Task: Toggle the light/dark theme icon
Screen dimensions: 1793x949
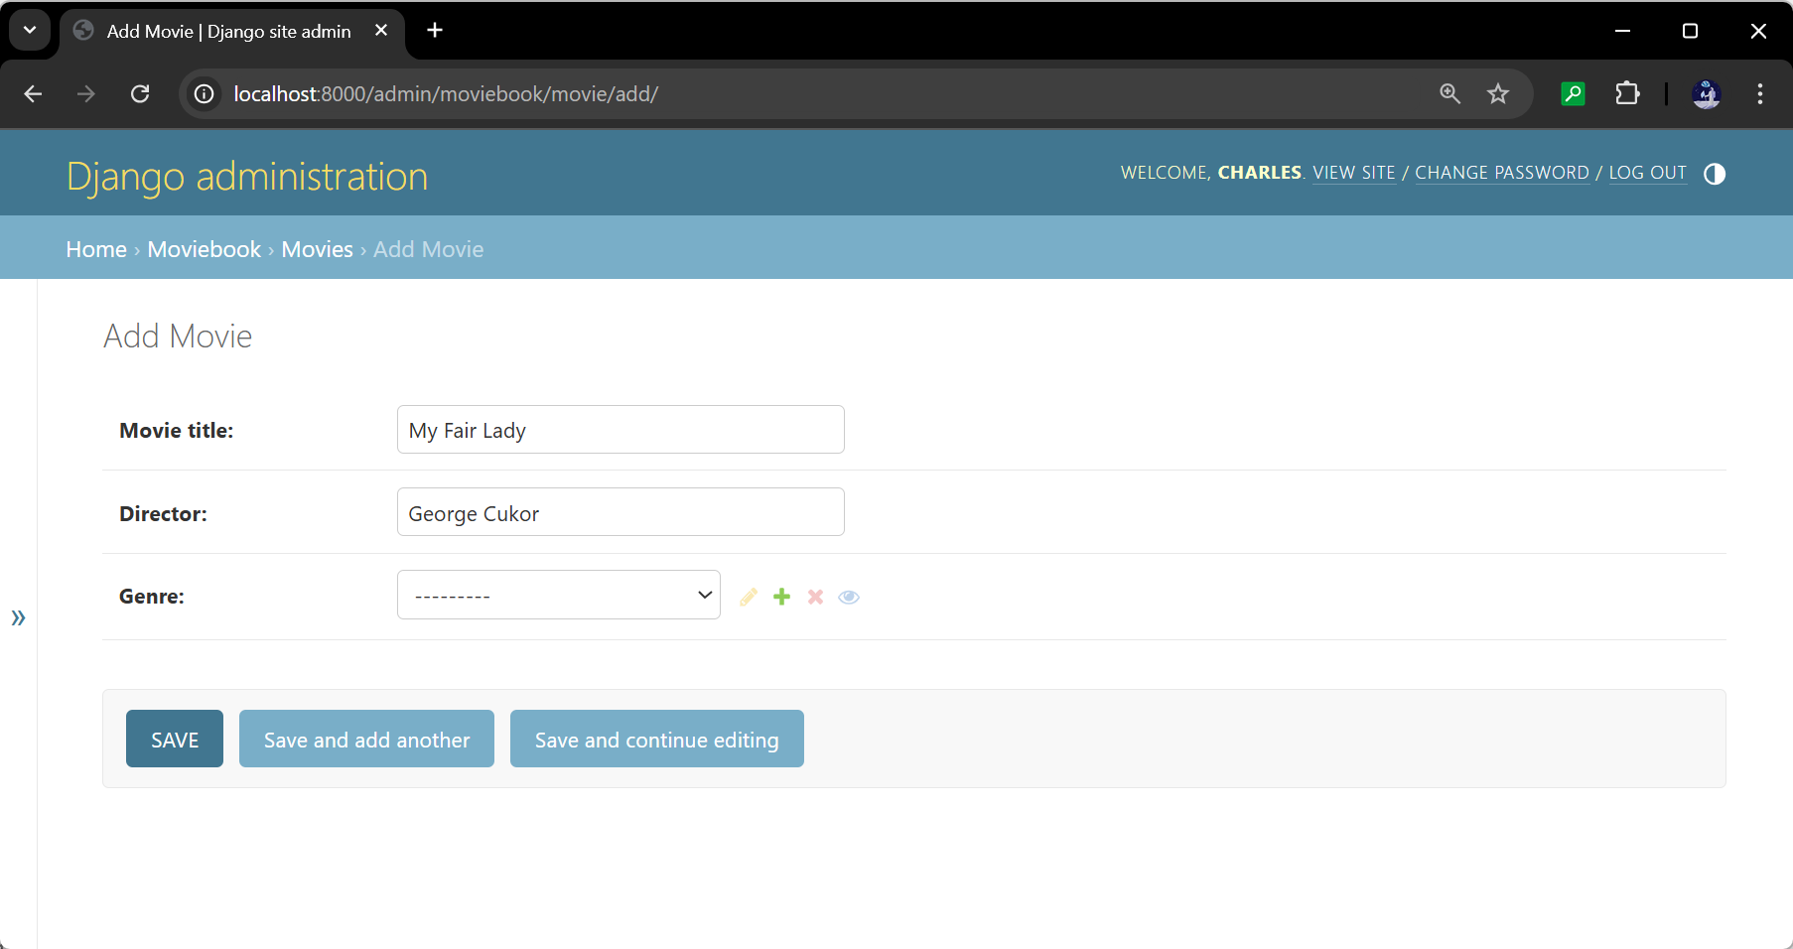Action: pyautogui.click(x=1715, y=174)
